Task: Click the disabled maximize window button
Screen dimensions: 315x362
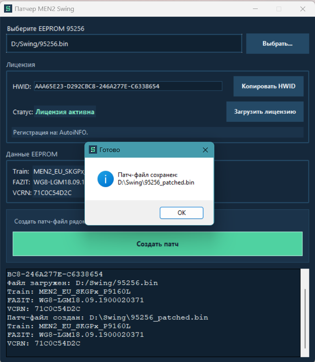Action: point(279,9)
